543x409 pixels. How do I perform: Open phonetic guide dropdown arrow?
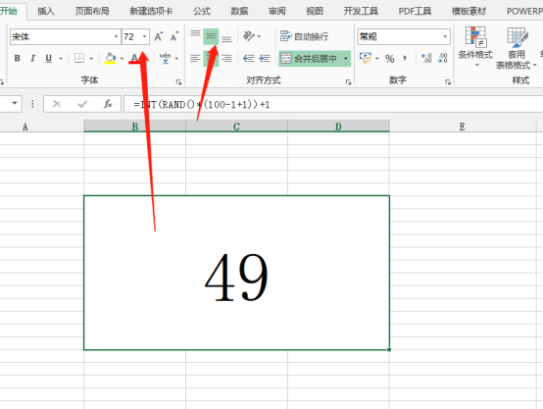click(177, 59)
